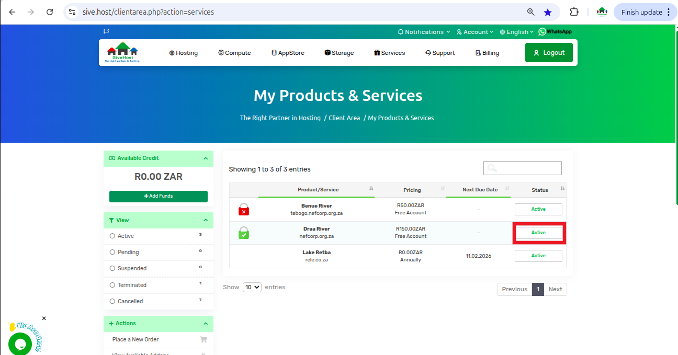678x355 pixels.
Task: Click the green lock icon for Draa River
Action: (244, 233)
